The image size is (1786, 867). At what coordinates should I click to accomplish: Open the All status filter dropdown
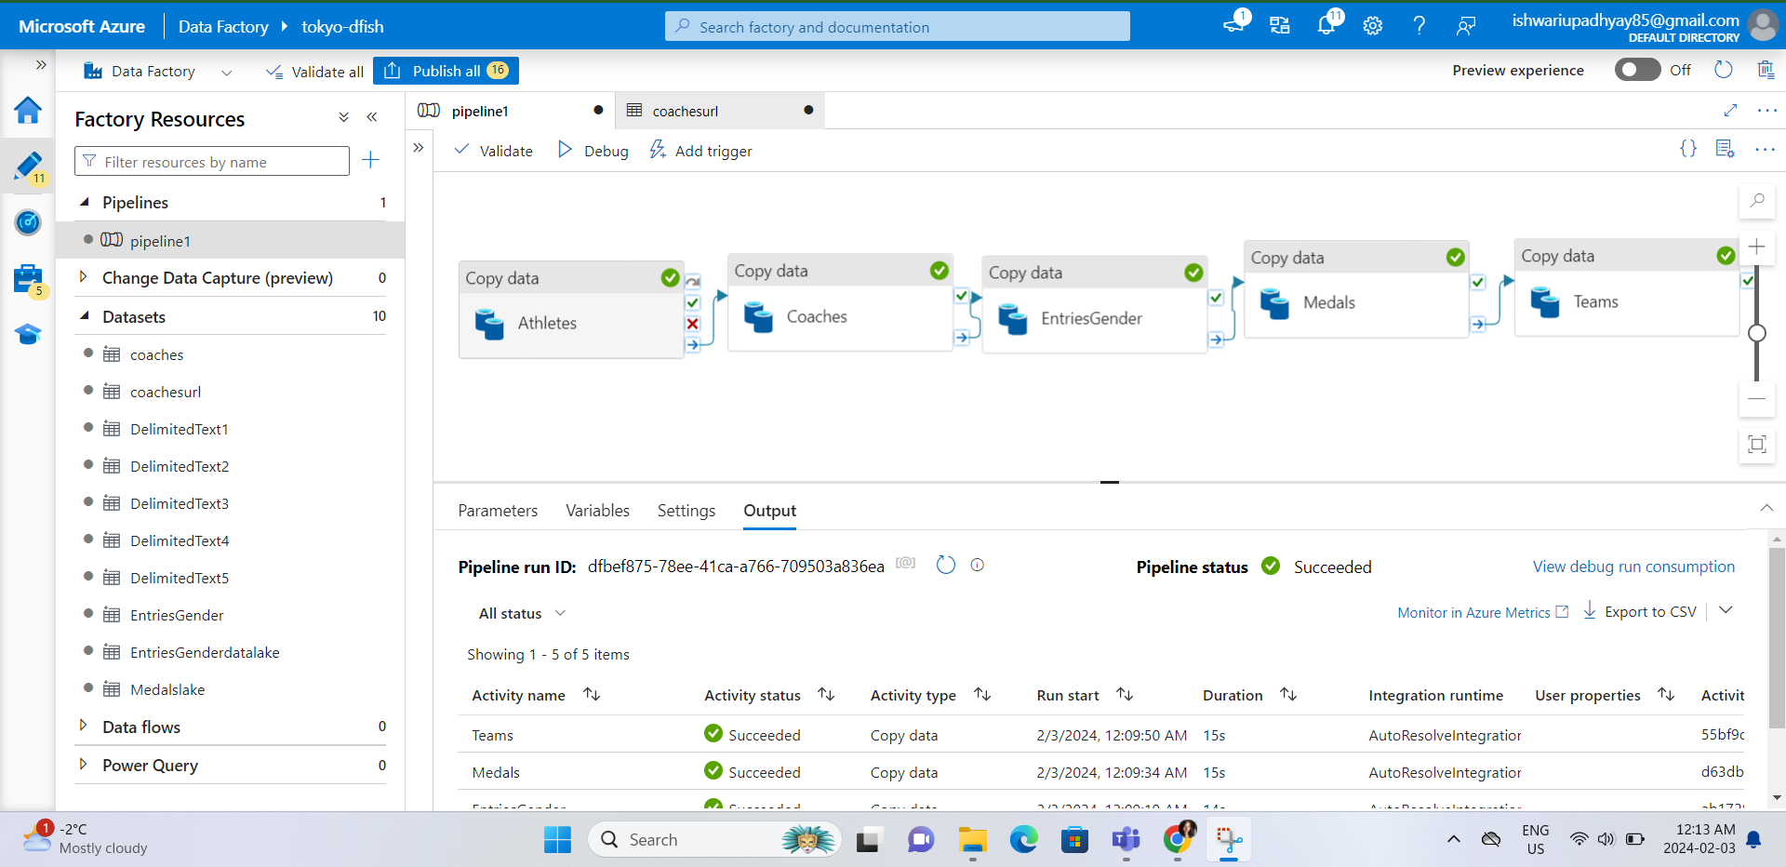523,613
